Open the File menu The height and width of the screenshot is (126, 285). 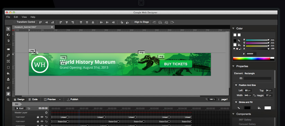pos(8,17)
